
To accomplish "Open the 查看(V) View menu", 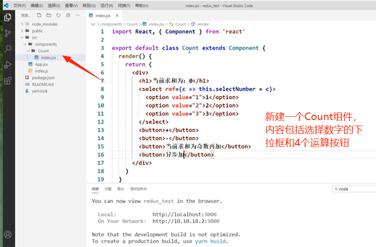I will click(x=72, y=6).
